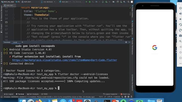
Task: Run the app with green play button
Action: (86, 2)
